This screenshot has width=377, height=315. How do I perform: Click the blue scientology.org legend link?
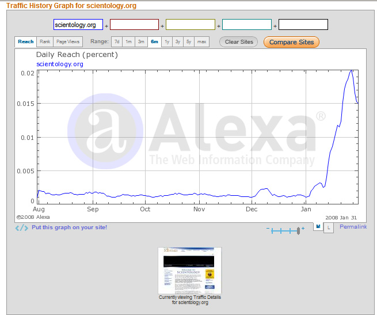(x=60, y=64)
